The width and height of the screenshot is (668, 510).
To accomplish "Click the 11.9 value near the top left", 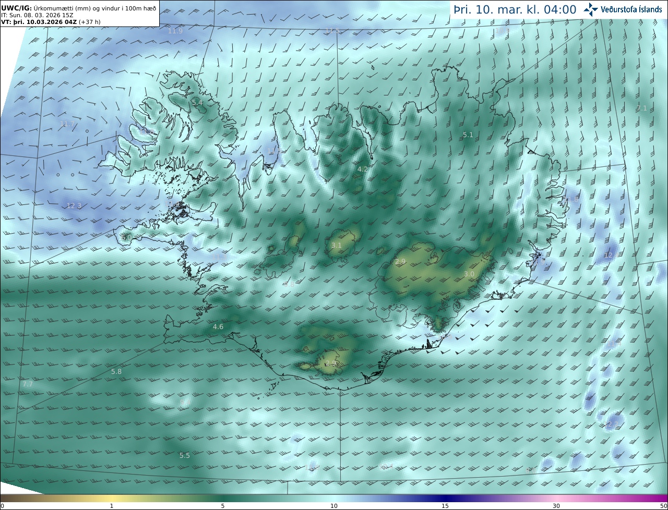I will coord(175,31).
